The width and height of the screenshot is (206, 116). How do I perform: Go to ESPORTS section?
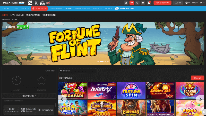97,8
